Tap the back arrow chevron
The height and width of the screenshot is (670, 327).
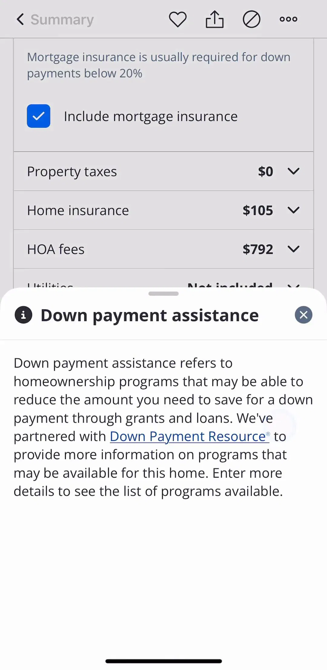coord(20,19)
